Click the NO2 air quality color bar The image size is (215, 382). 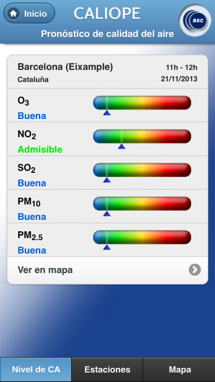tap(142, 136)
